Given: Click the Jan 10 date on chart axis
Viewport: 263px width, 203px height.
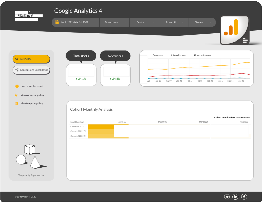Looking at the screenshot, I should tap(158, 81).
